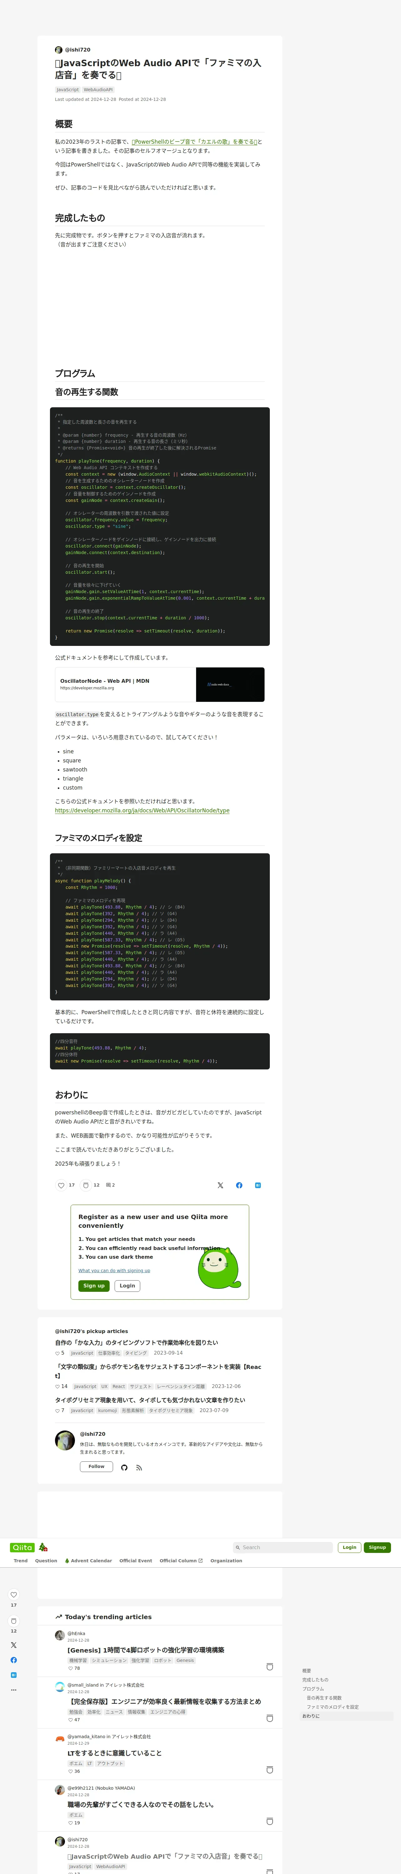This screenshot has height=1874, width=401.
Task: Click the Login button in header
Action: click(349, 1547)
